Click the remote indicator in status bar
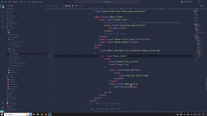This screenshot has width=207, height=116. [x=2, y=112]
